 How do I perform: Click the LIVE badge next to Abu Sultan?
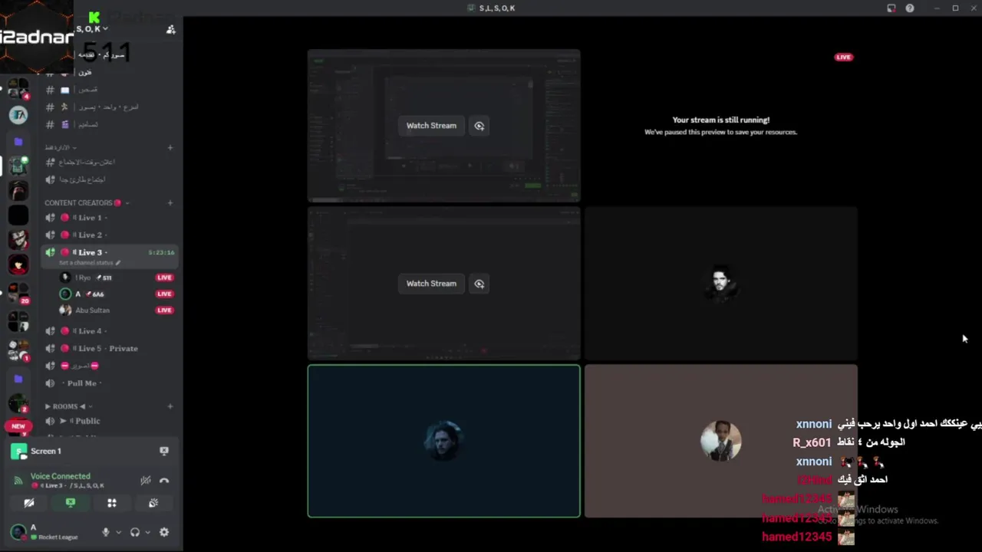164,310
